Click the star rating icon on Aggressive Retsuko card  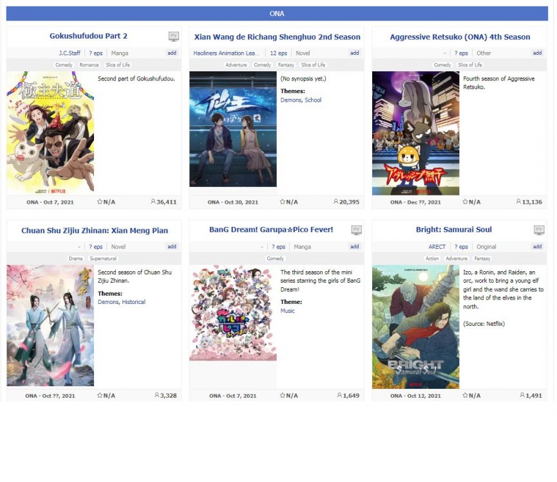[x=465, y=202]
